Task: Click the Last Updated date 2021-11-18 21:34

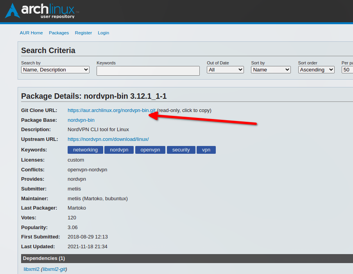Action: tap(87, 247)
